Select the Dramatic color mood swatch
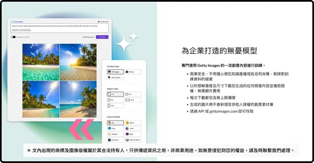Image resolution: width=314 pixels, height=163 pixels. click(x=115, y=140)
